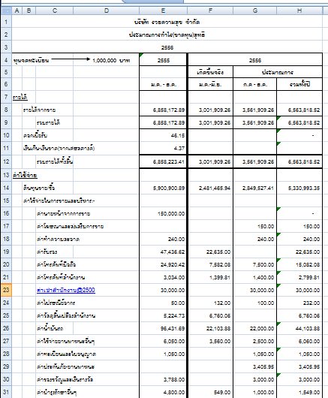Select column E header
Viewport: 328px width, 398px height.
[x=163, y=11]
